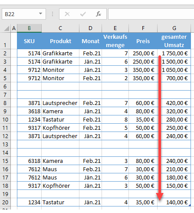The height and width of the screenshot is (213, 194).
Task: Click Lautsprecher in row 12
Action: [x=60, y=136]
